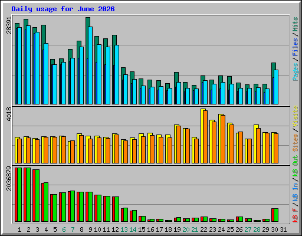This screenshot has height=236, width=302.
Task: Click day label 2 on the x-axis
Action: tap(28, 230)
